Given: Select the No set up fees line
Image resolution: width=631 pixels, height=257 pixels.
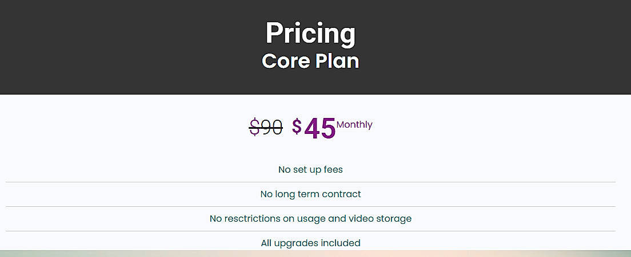Looking at the screenshot, I should (310, 169).
